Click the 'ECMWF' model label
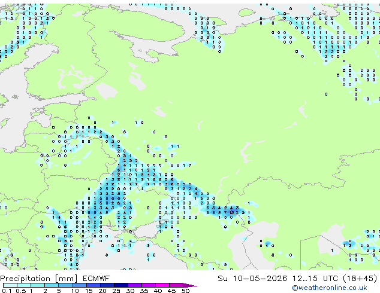The width and height of the screenshot is (380, 293). tap(96, 278)
